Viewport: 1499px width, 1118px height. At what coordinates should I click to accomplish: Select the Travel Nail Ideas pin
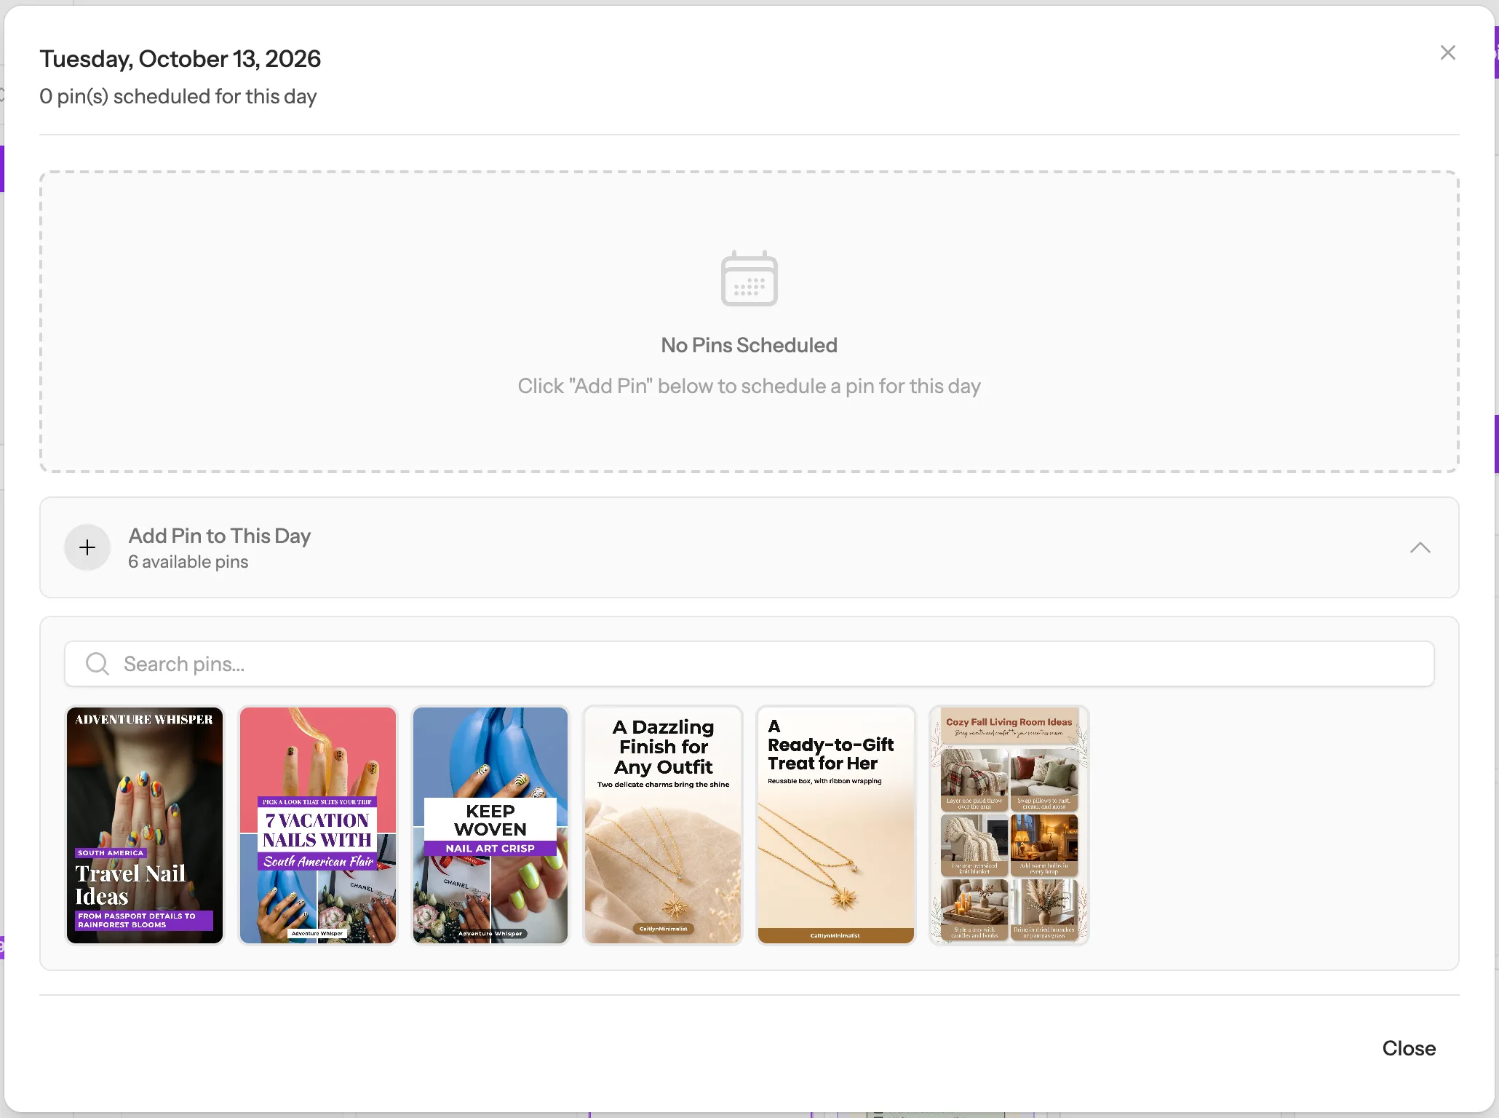145,825
